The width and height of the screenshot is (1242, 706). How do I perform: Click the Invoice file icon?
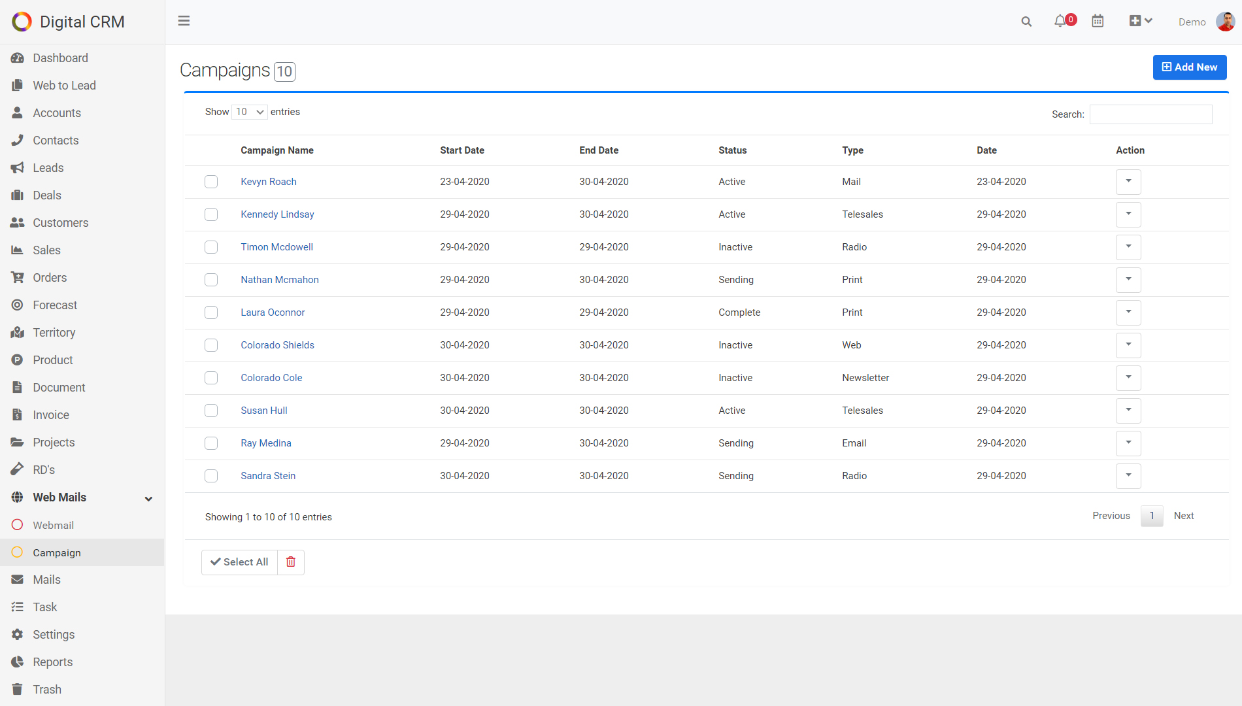click(x=18, y=415)
